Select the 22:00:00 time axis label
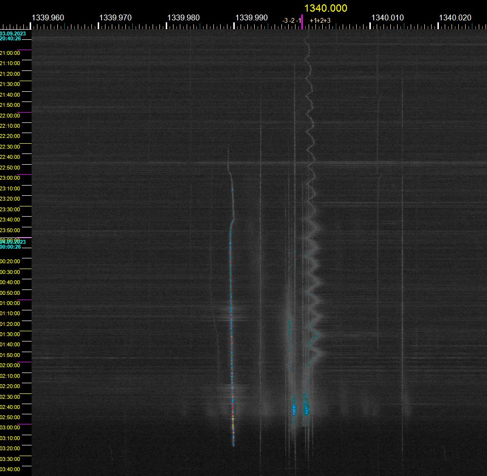Screen dimensions: 487x476 pos(10,116)
